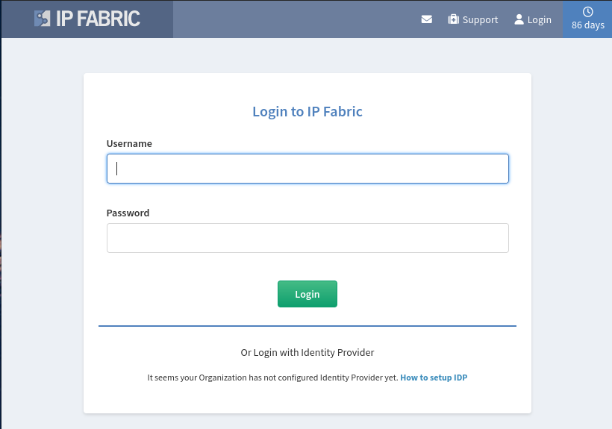Click the Username field label
Viewport: 612px width, 429px height.
tap(129, 143)
